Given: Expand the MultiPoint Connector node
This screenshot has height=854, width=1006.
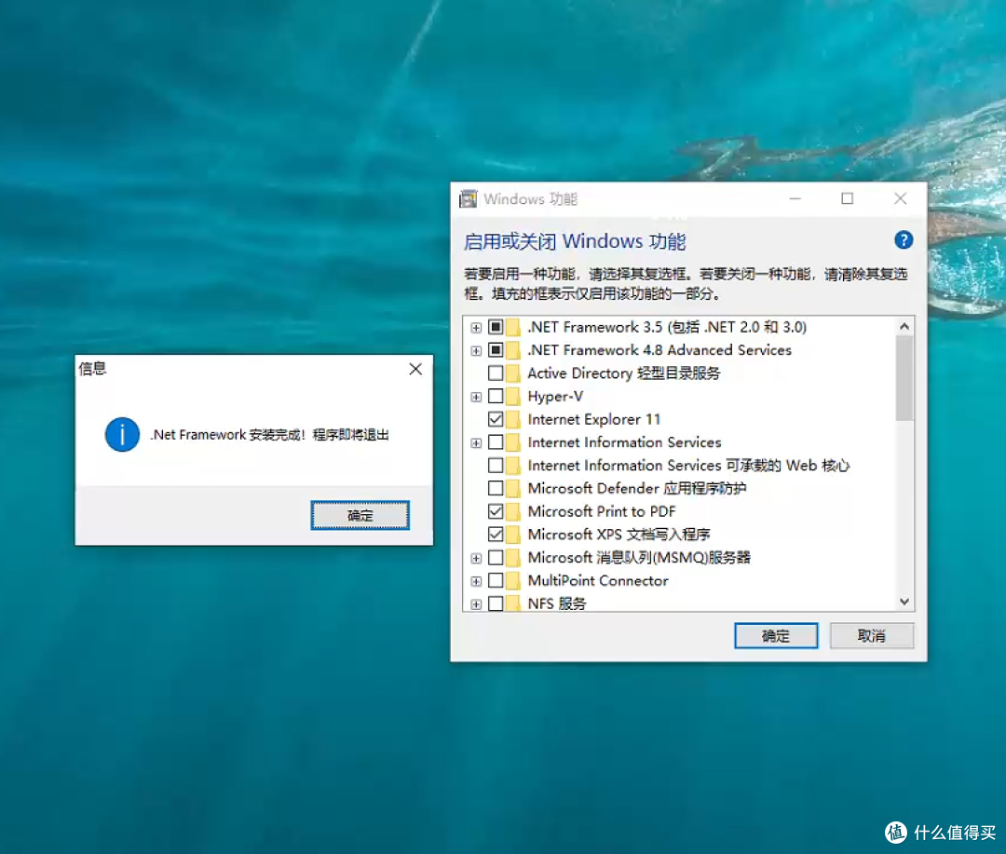Looking at the screenshot, I should click(476, 581).
